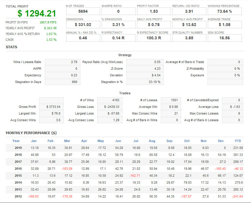This screenshot has height=203, width=251.
Task: Select the Avg Consec Loss field 1.29
Action: click(110, 120)
